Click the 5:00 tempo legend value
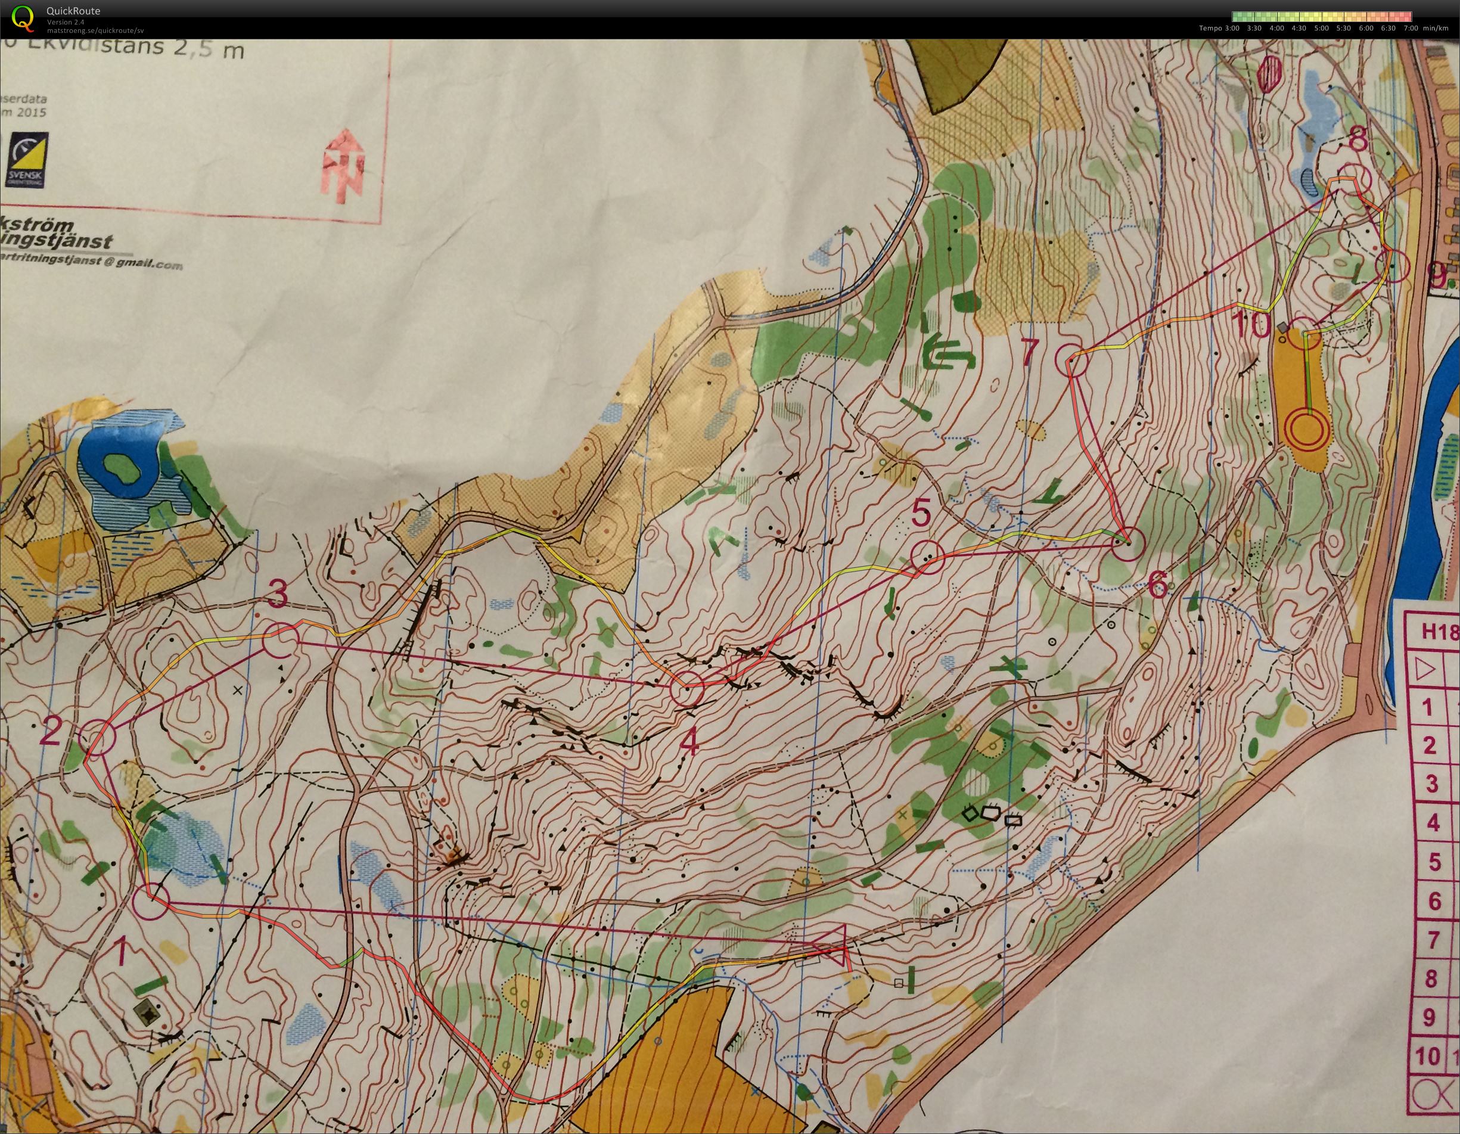Screen dimensions: 1460x1134 point(1322,28)
